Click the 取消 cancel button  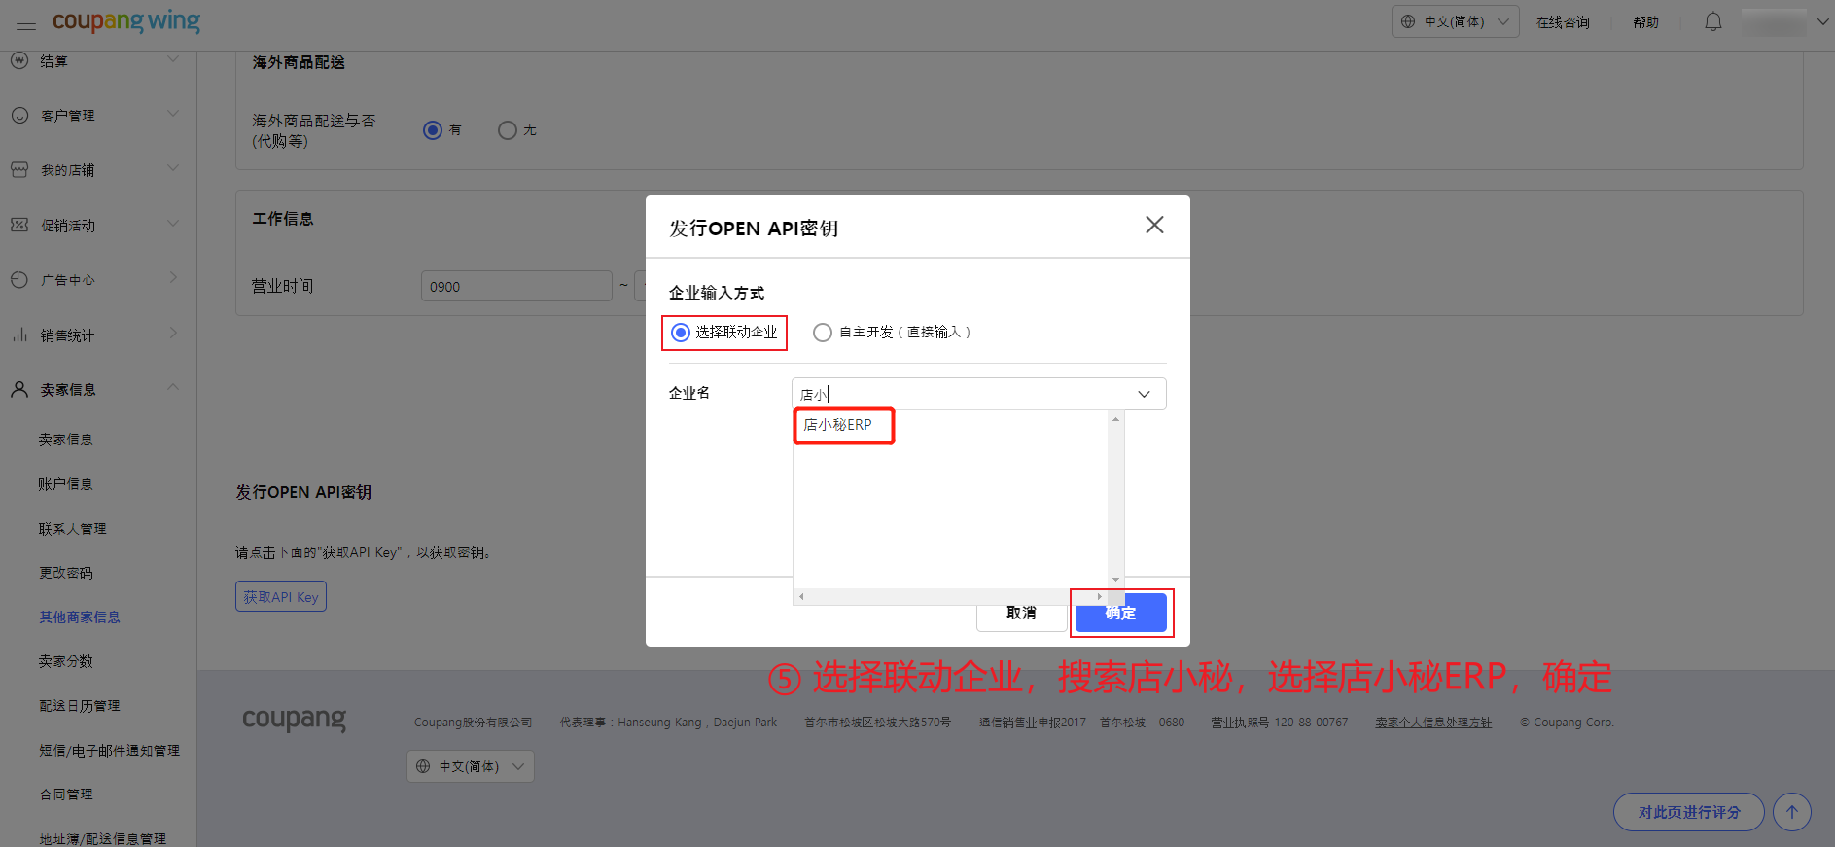[x=1021, y=614]
